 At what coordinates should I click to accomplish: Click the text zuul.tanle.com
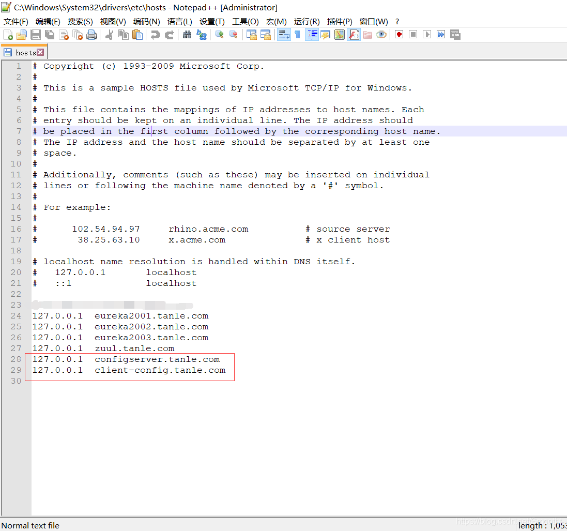134,348
